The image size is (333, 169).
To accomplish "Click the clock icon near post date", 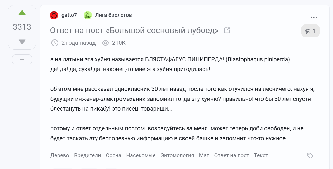I will click(x=55, y=43).
